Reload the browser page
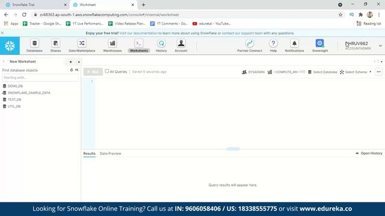This screenshot has height=216, width=385. click(x=24, y=14)
